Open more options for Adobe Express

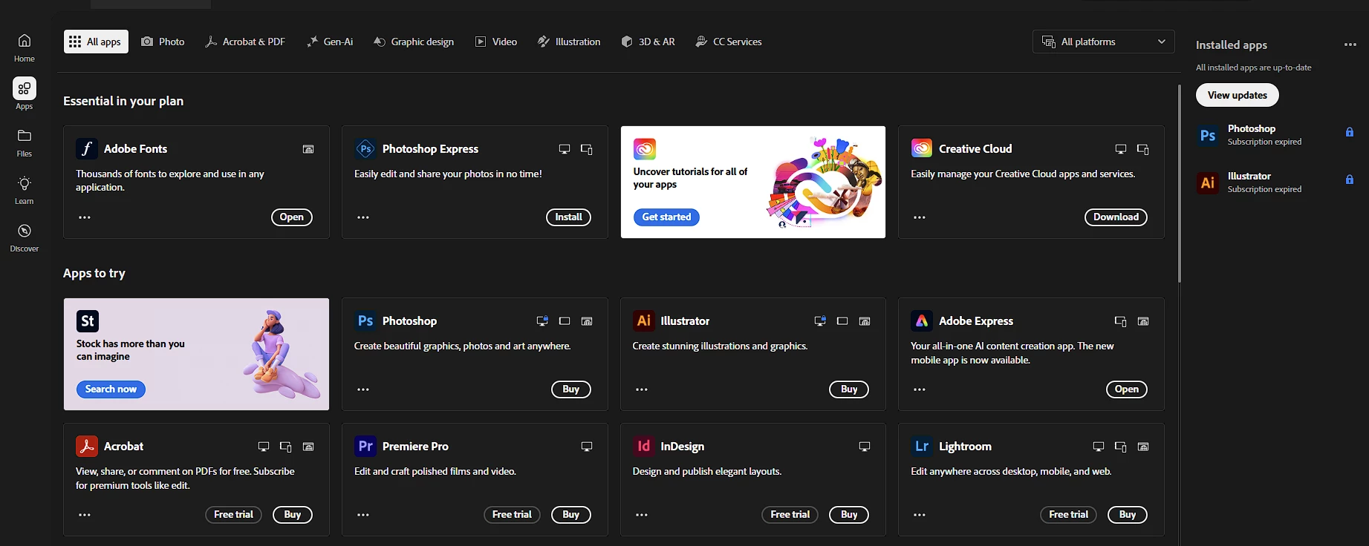pos(920,389)
